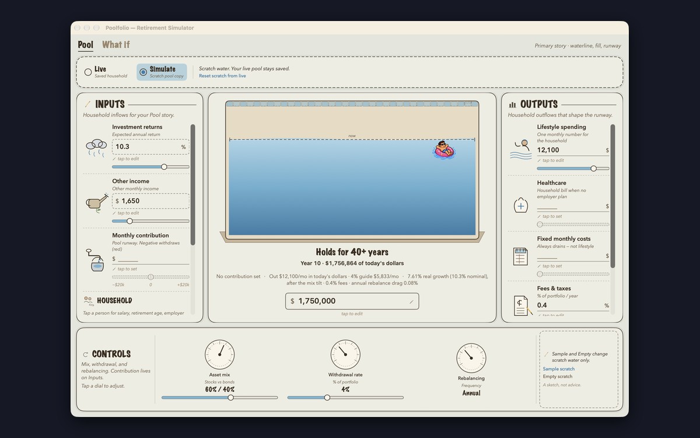Click the Inputs panel scrollbar
Image resolution: width=700 pixels, height=438 pixels.
(x=193, y=185)
